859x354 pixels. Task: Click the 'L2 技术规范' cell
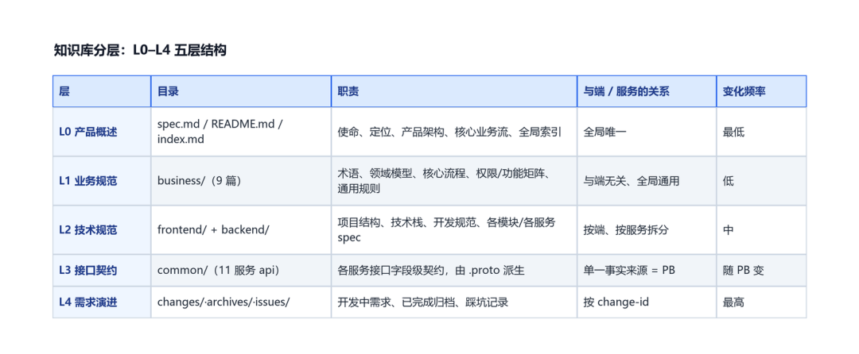click(102, 230)
